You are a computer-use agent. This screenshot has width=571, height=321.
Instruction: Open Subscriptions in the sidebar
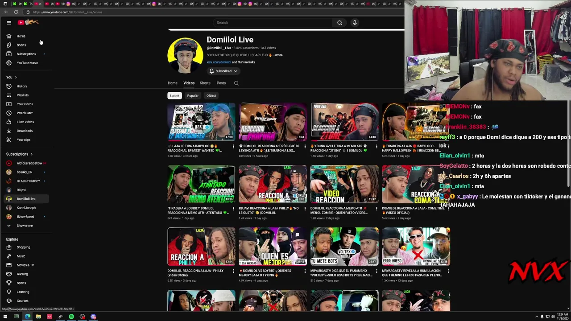coord(26,54)
